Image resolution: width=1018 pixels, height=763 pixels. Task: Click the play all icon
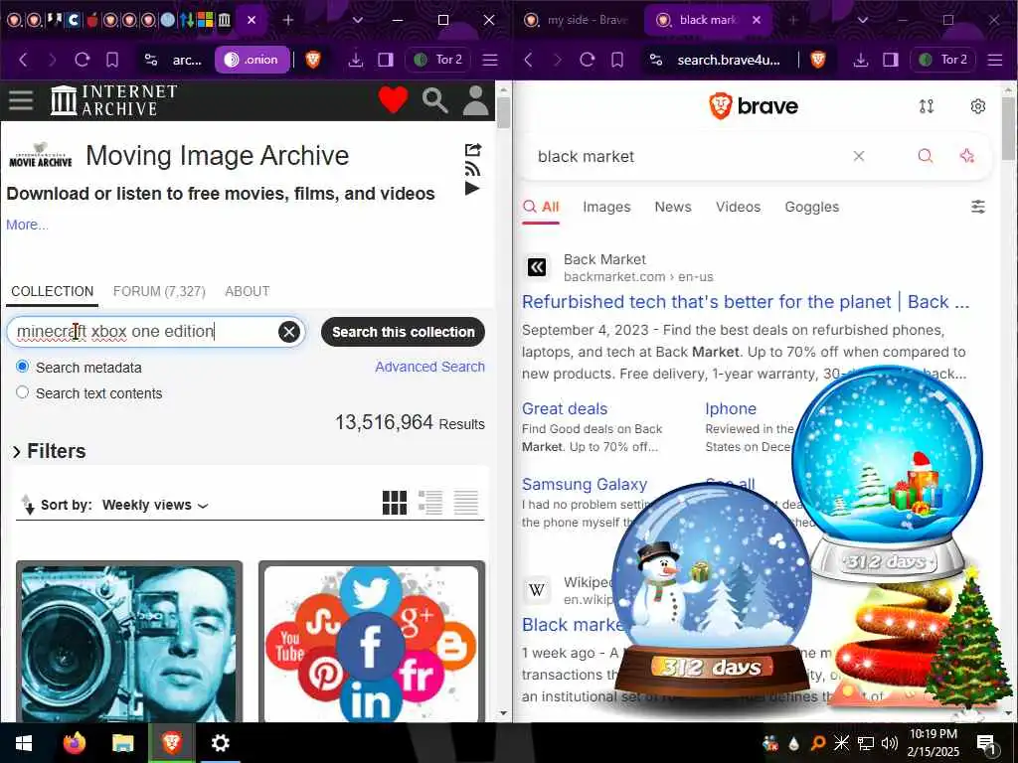click(472, 188)
